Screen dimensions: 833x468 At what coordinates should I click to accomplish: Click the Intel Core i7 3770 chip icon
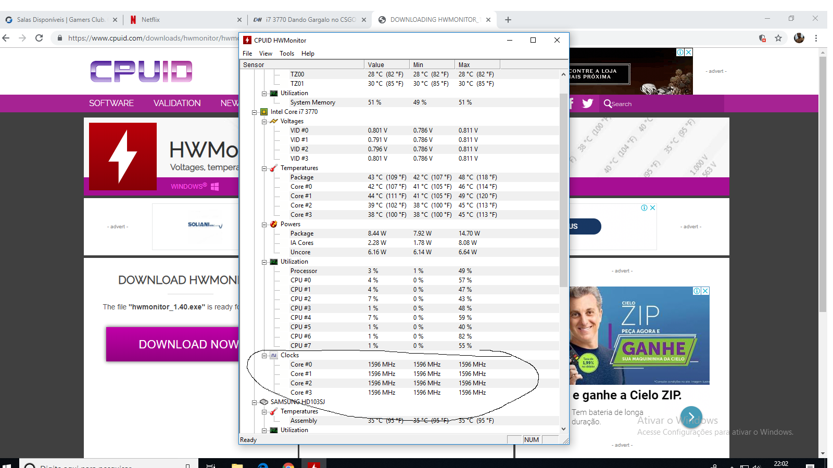(x=264, y=112)
